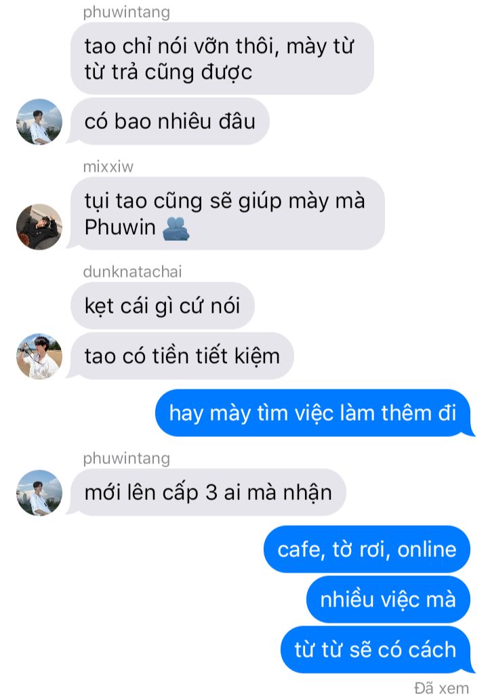Viewport: 488px width, 696px height.
Task: Tap the 'tao có tiền tiết kiệm' message
Action: pos(182,356)
